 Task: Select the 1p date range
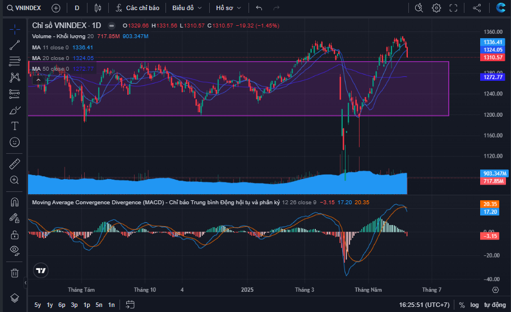tap(87, 305)
